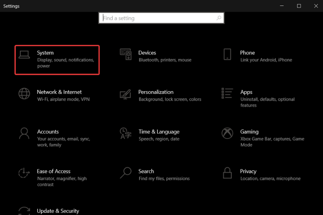323x215 pixels.
Task: Open the Personalization brush icon
Action: 125,94
